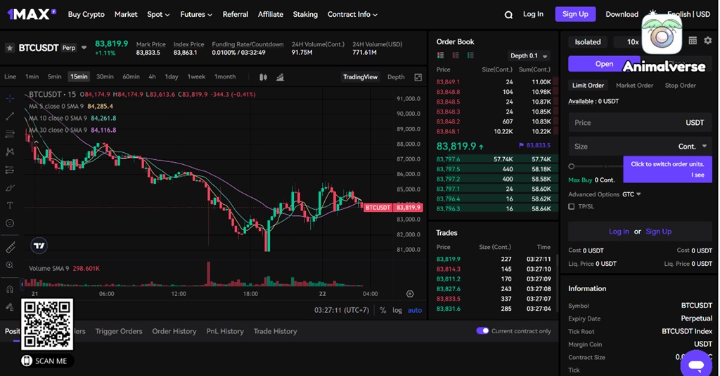Open the calculator icon in order panel
720x376 pixels.
click(x=693, y=41)
